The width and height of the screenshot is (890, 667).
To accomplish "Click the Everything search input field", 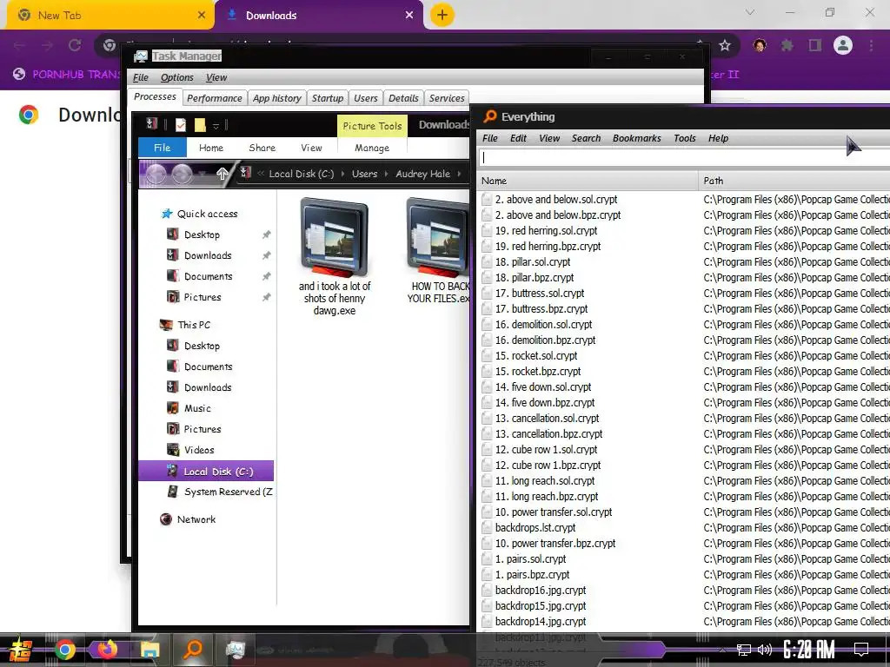I will point(683,158).
